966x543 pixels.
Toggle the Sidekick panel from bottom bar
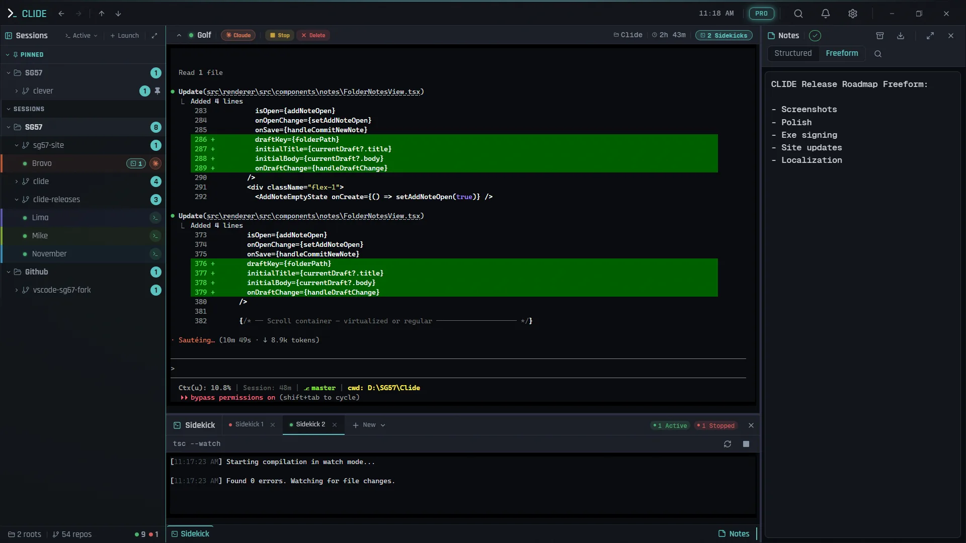click(190, 534)
